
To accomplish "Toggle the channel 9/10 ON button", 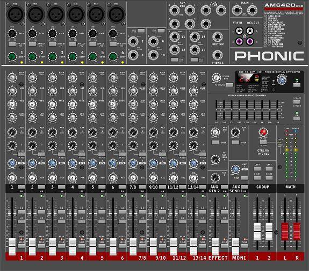I will pyautogui.click(x=163, y=187).
